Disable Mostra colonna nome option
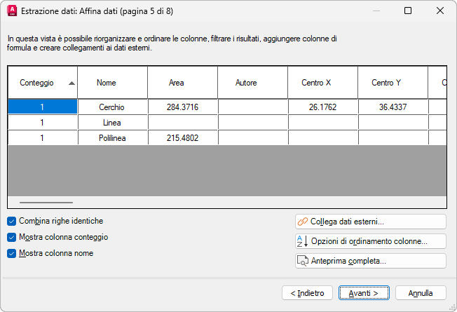The image size is (457, 312). [12, 253]
